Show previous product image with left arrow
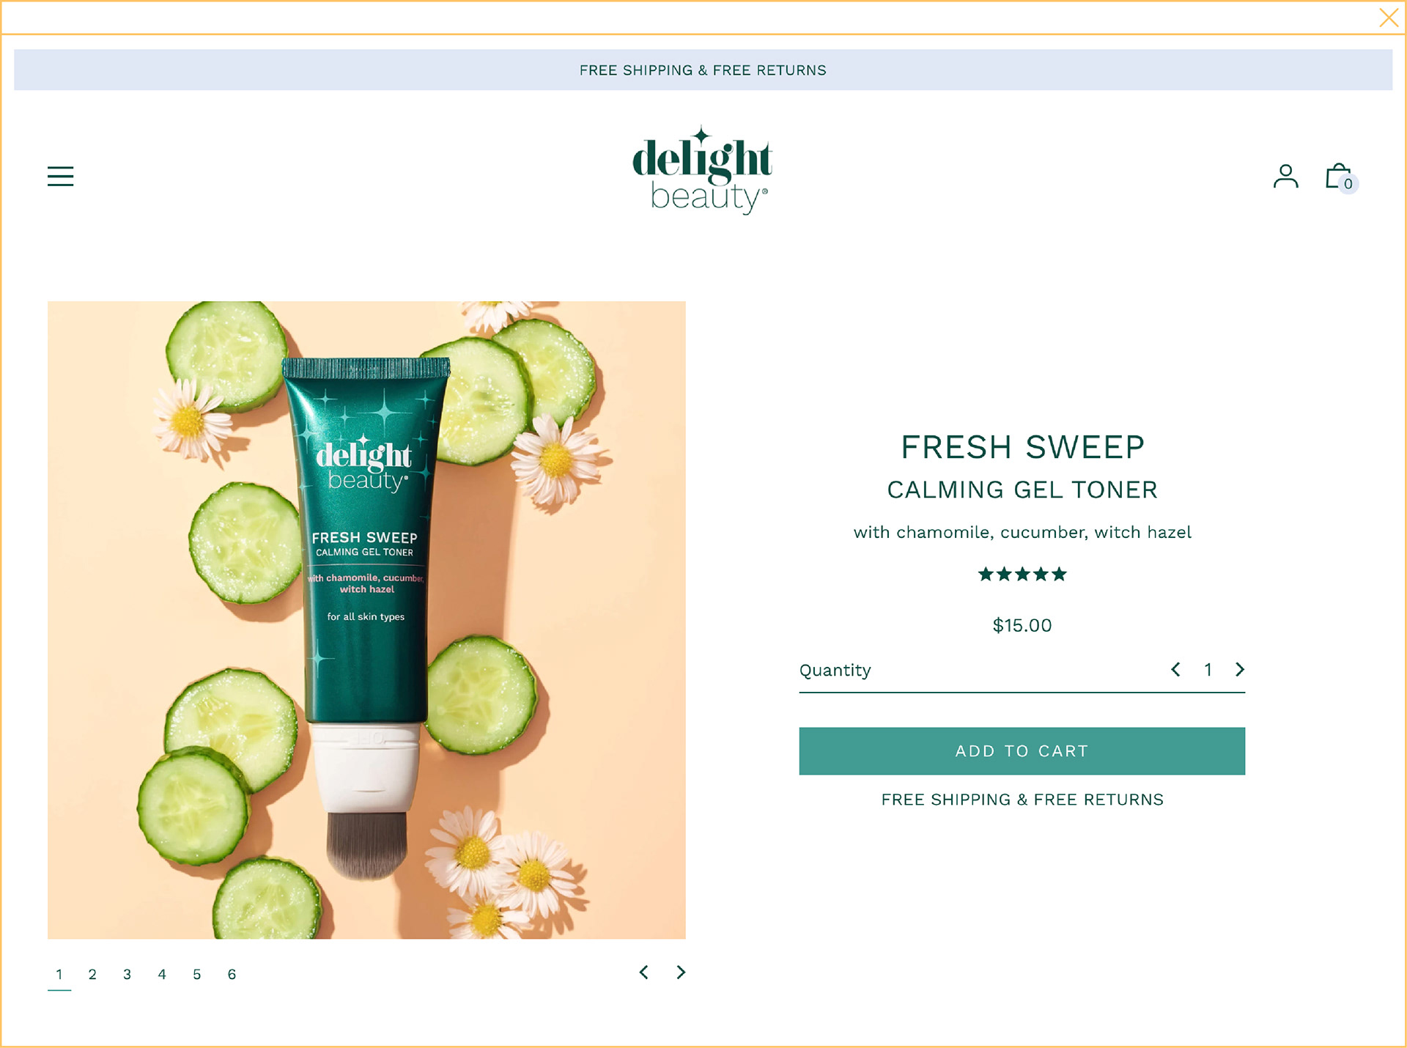 (x=643, y=973)
